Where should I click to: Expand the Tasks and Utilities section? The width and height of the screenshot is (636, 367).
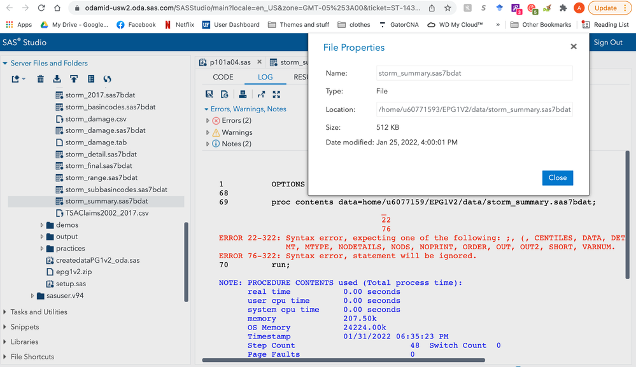pos(6,312)
